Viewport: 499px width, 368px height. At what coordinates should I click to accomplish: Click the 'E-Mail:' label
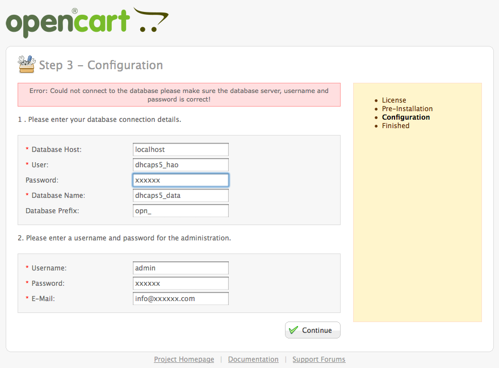tap(43, 299)
